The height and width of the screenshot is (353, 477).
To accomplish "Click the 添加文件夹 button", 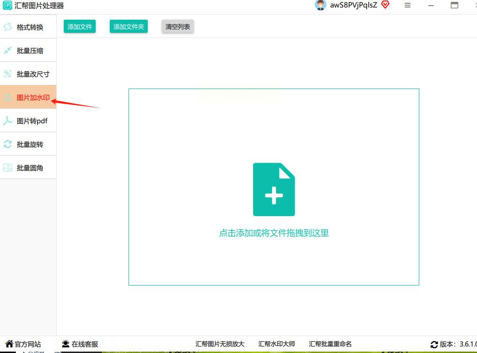I will tap(129, 26).
